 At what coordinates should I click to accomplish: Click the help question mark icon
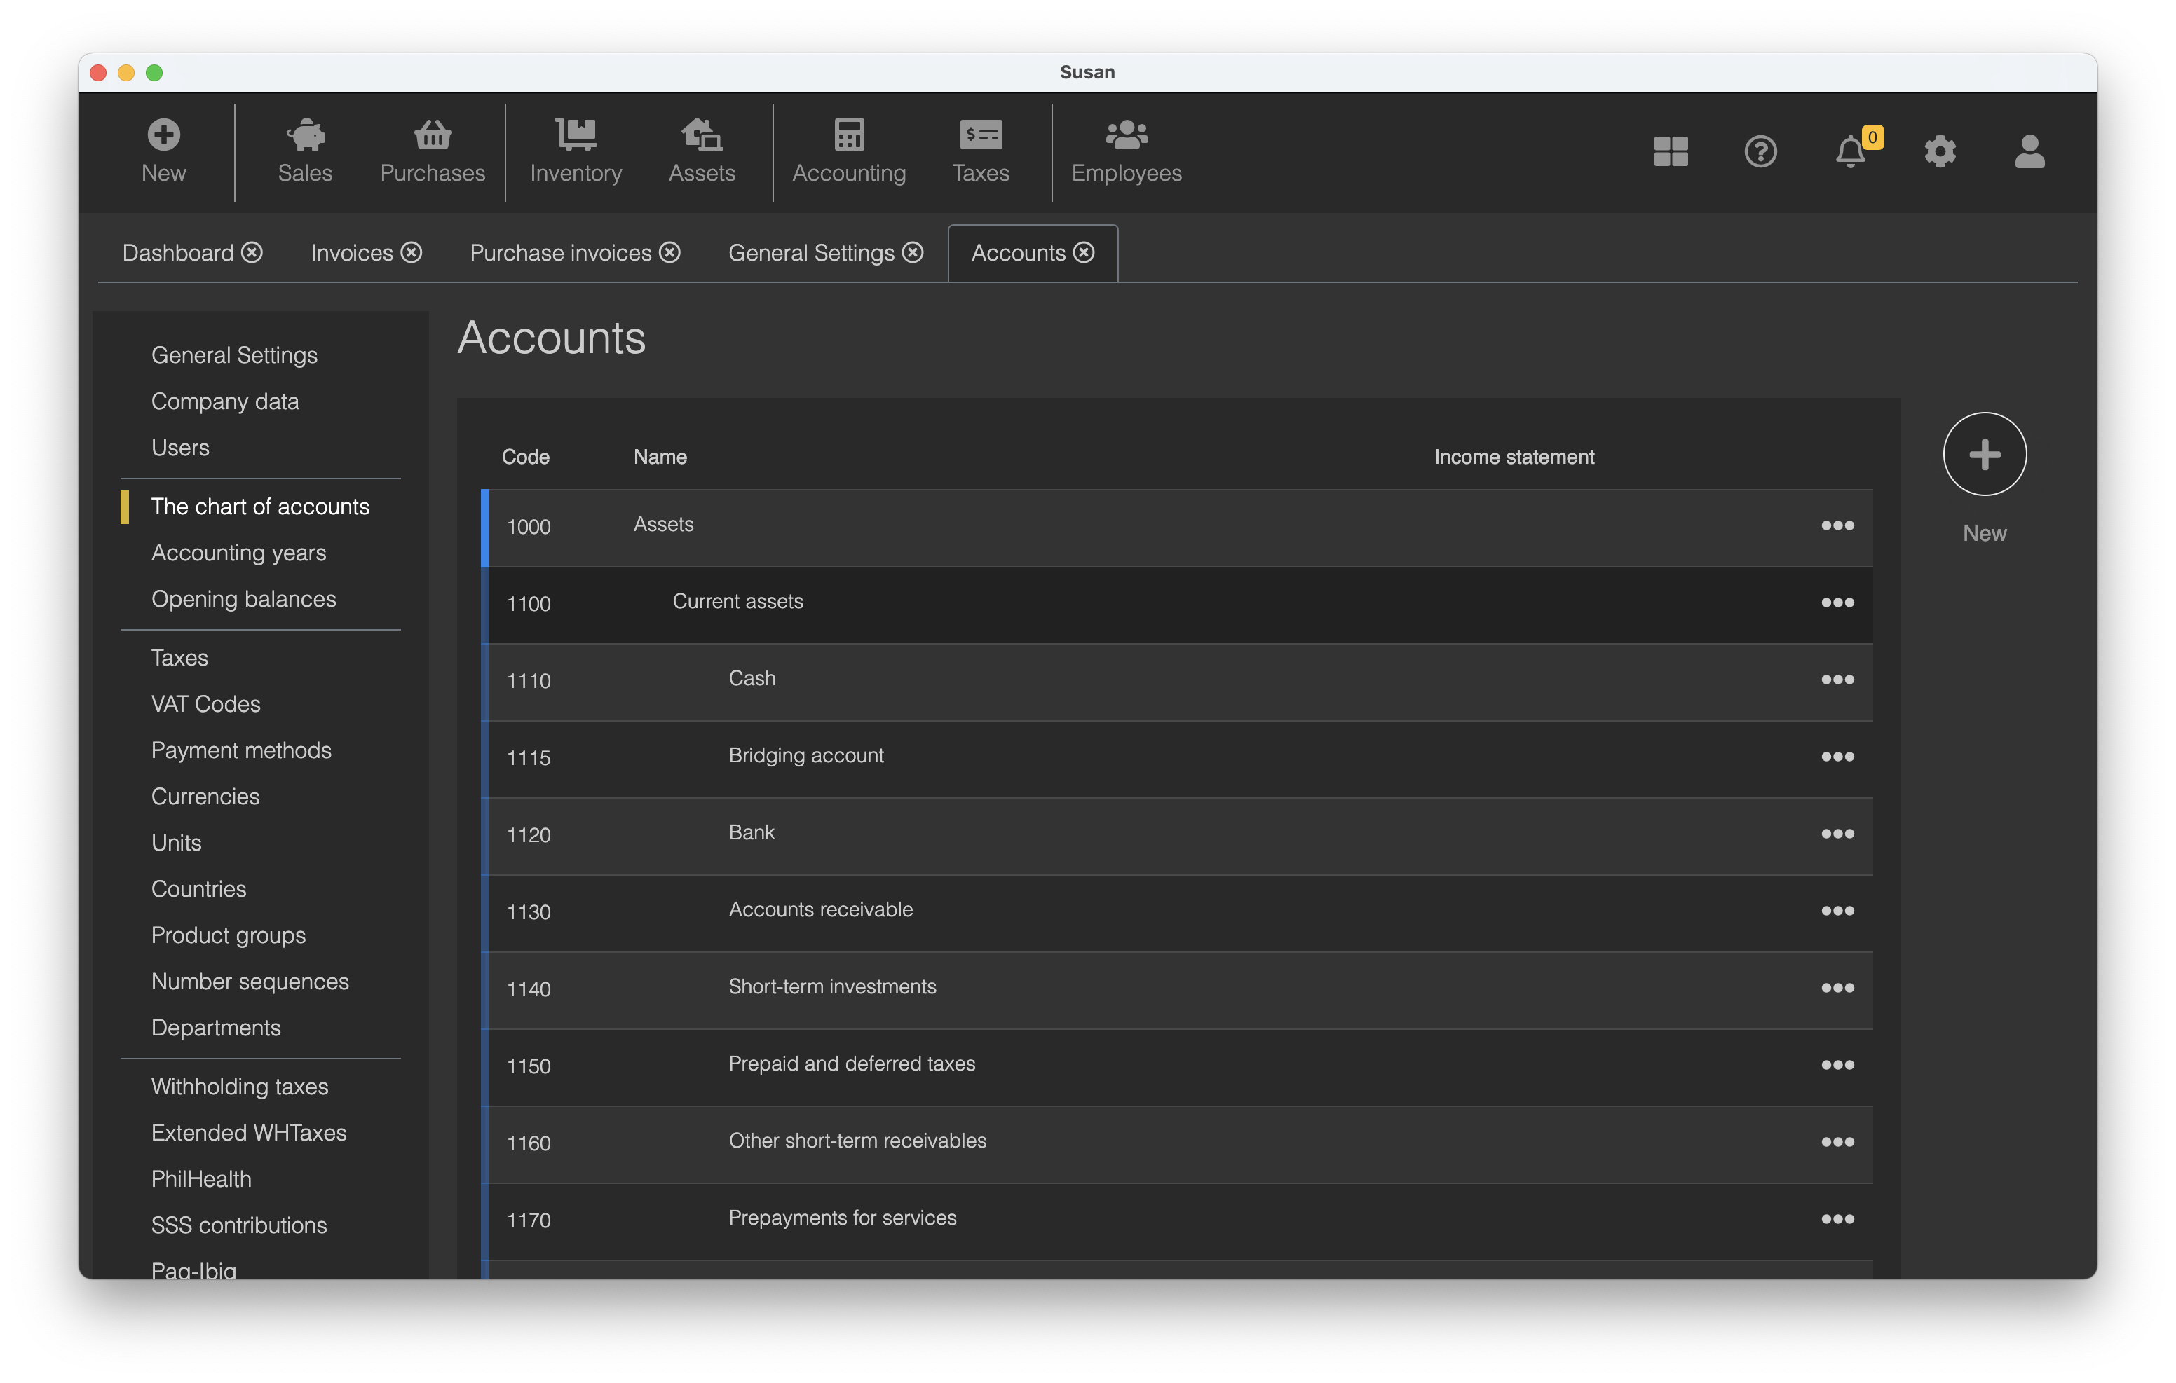tap(1760, 151)
